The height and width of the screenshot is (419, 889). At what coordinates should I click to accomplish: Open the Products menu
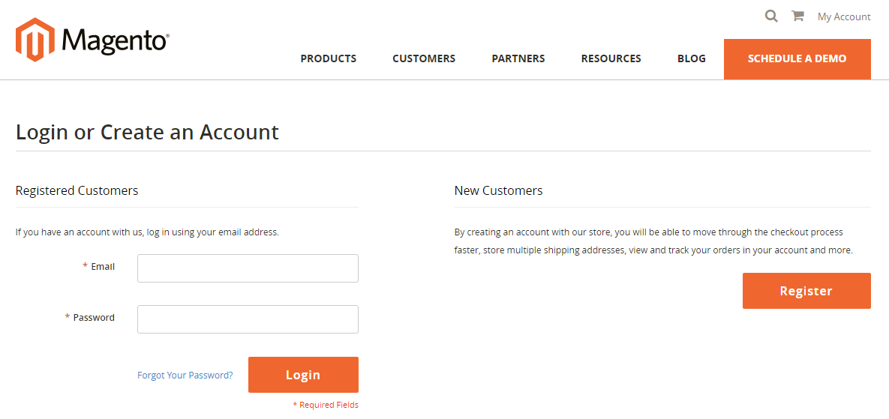click(329, 58)
